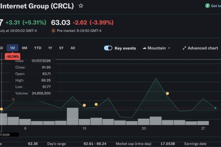Viewport: 221px width, 147px height.
Task: Select the 1M time range tab
Action: click(x=13, y=48)
